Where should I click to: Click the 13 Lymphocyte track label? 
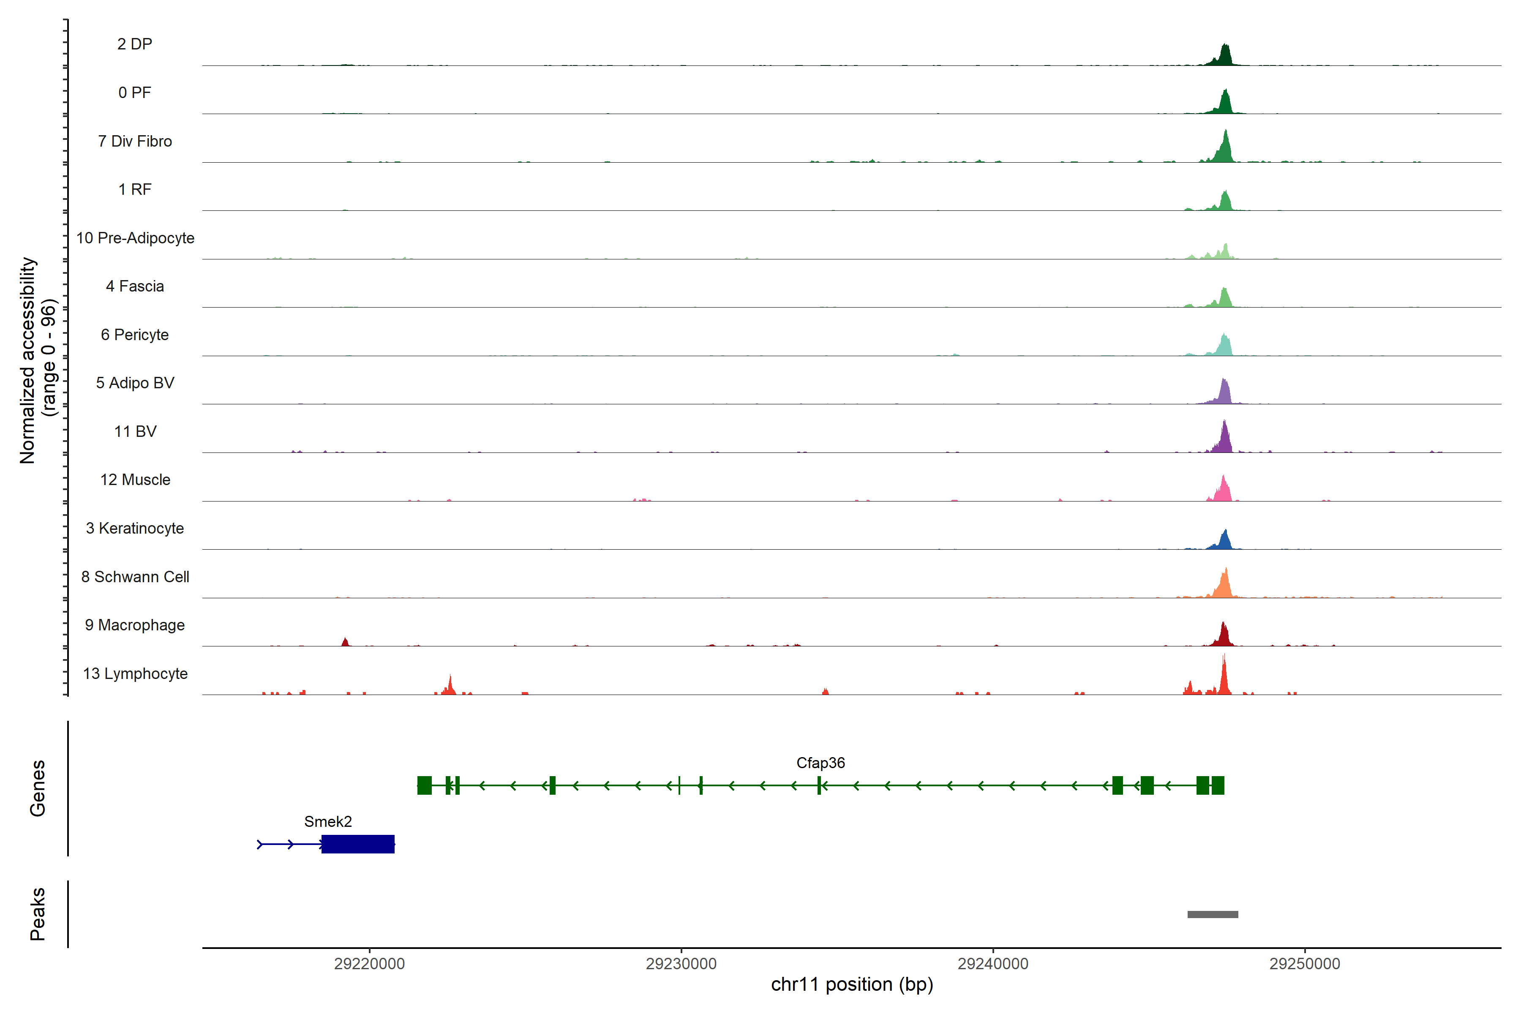[135, 673]
